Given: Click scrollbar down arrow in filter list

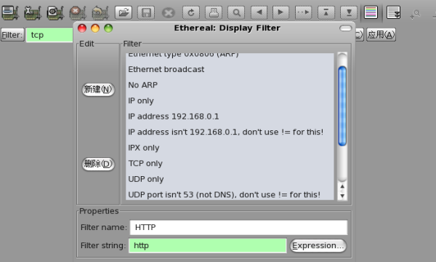Looking at the screenshot, I should [342, 196].
